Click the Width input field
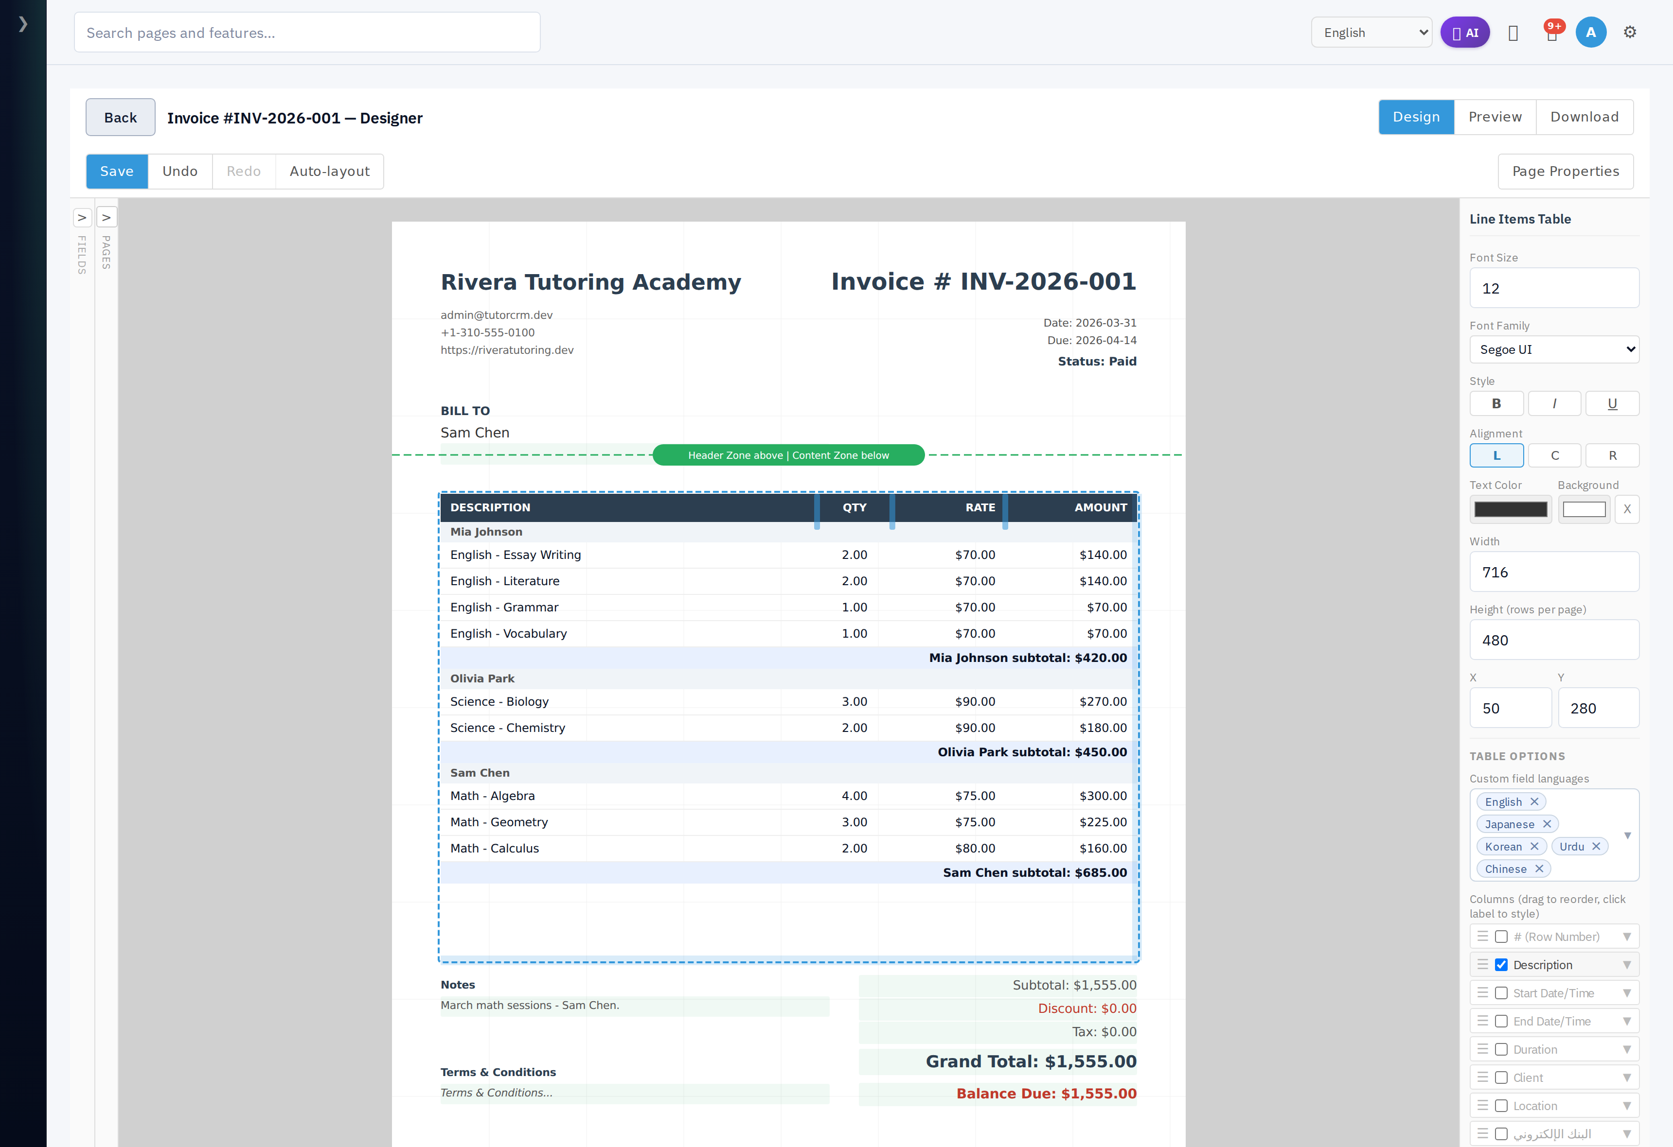 pyautogui.click(x=1554, y=572)
